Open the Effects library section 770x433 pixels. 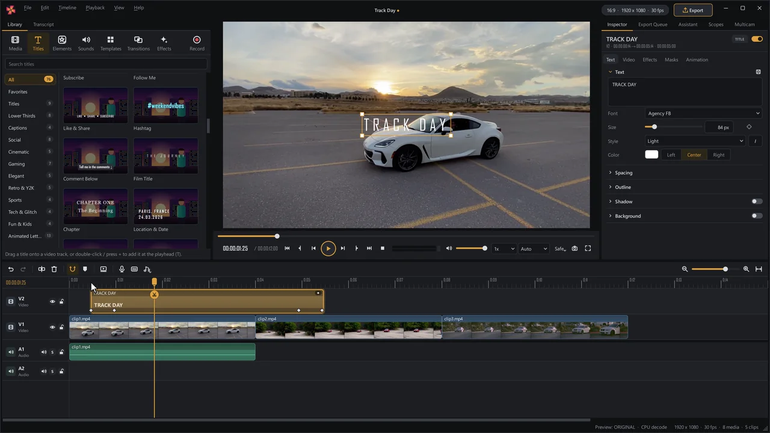point(164,43)
